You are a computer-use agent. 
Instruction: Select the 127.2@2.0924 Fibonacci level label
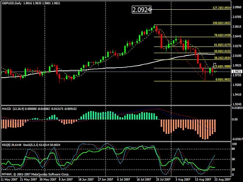222,8
